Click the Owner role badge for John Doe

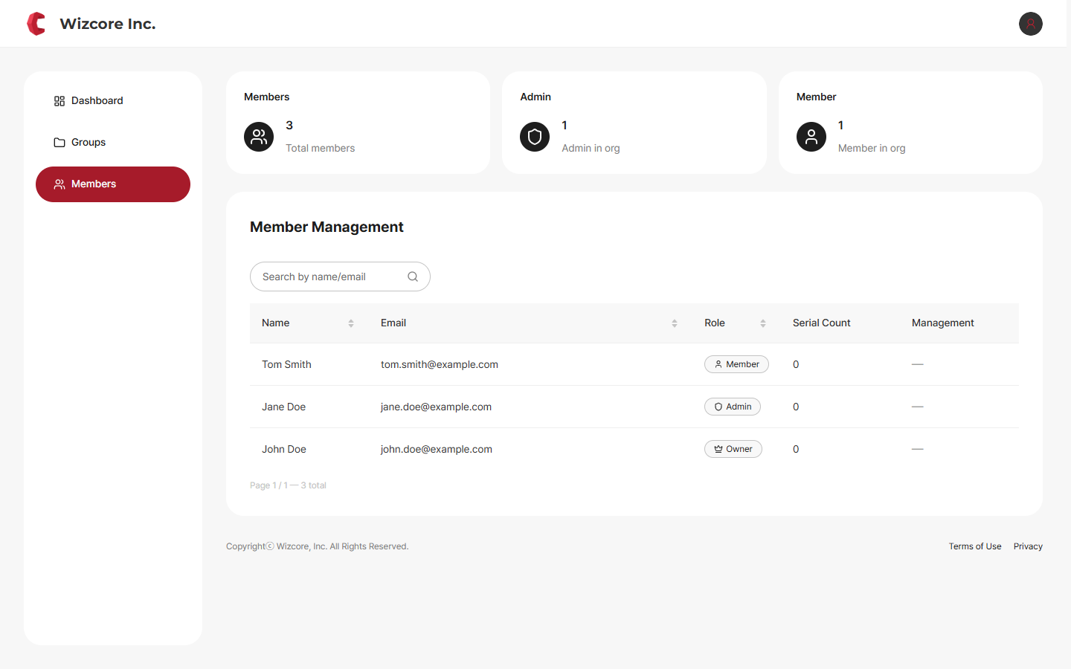point(733,449)
